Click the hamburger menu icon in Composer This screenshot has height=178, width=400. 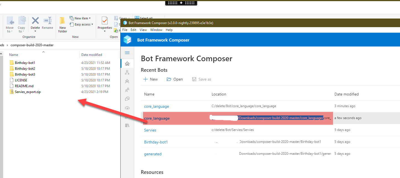[127, 53]
